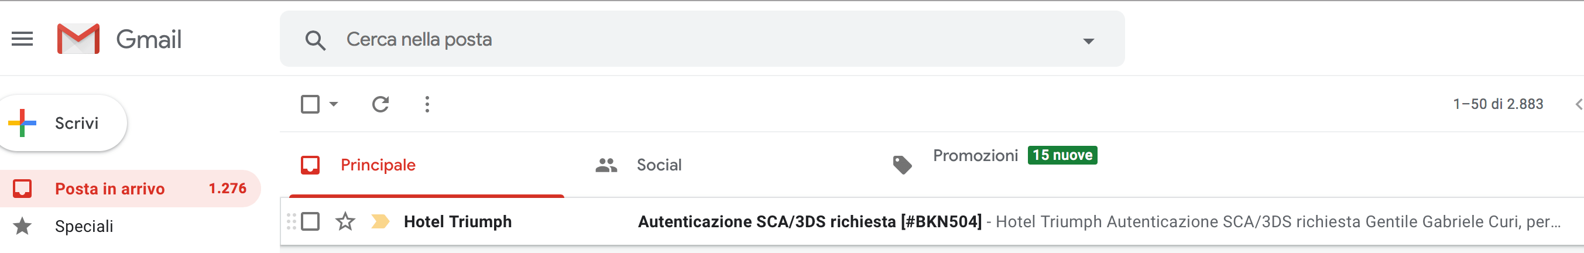This screenshot has height=253, width=1584.
Task: Click the Promozioni tag icon
Action: [902, 165]
